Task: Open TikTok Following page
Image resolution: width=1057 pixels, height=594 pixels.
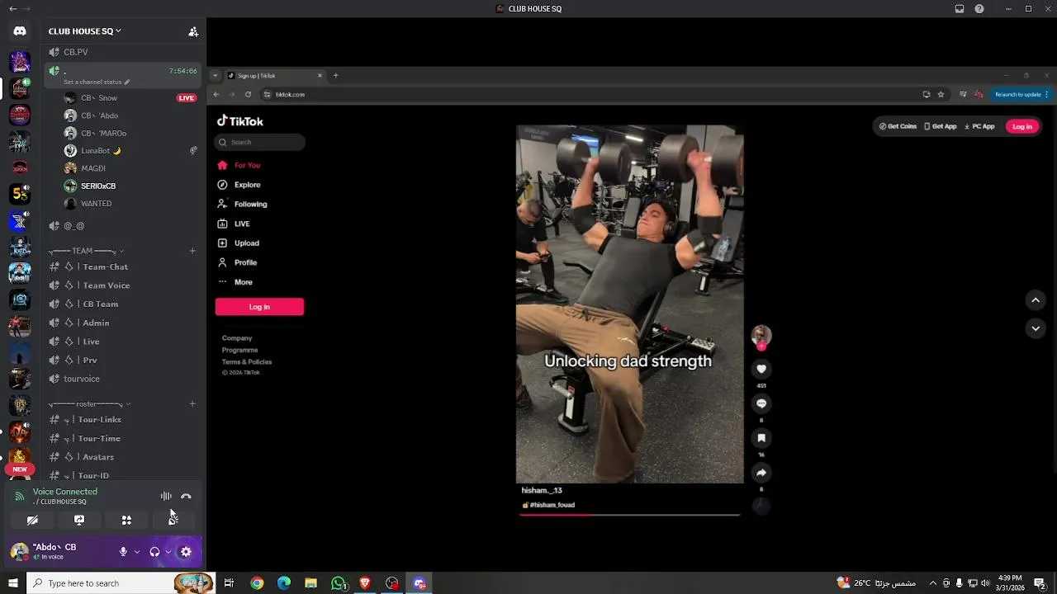Action: point(242,204)
